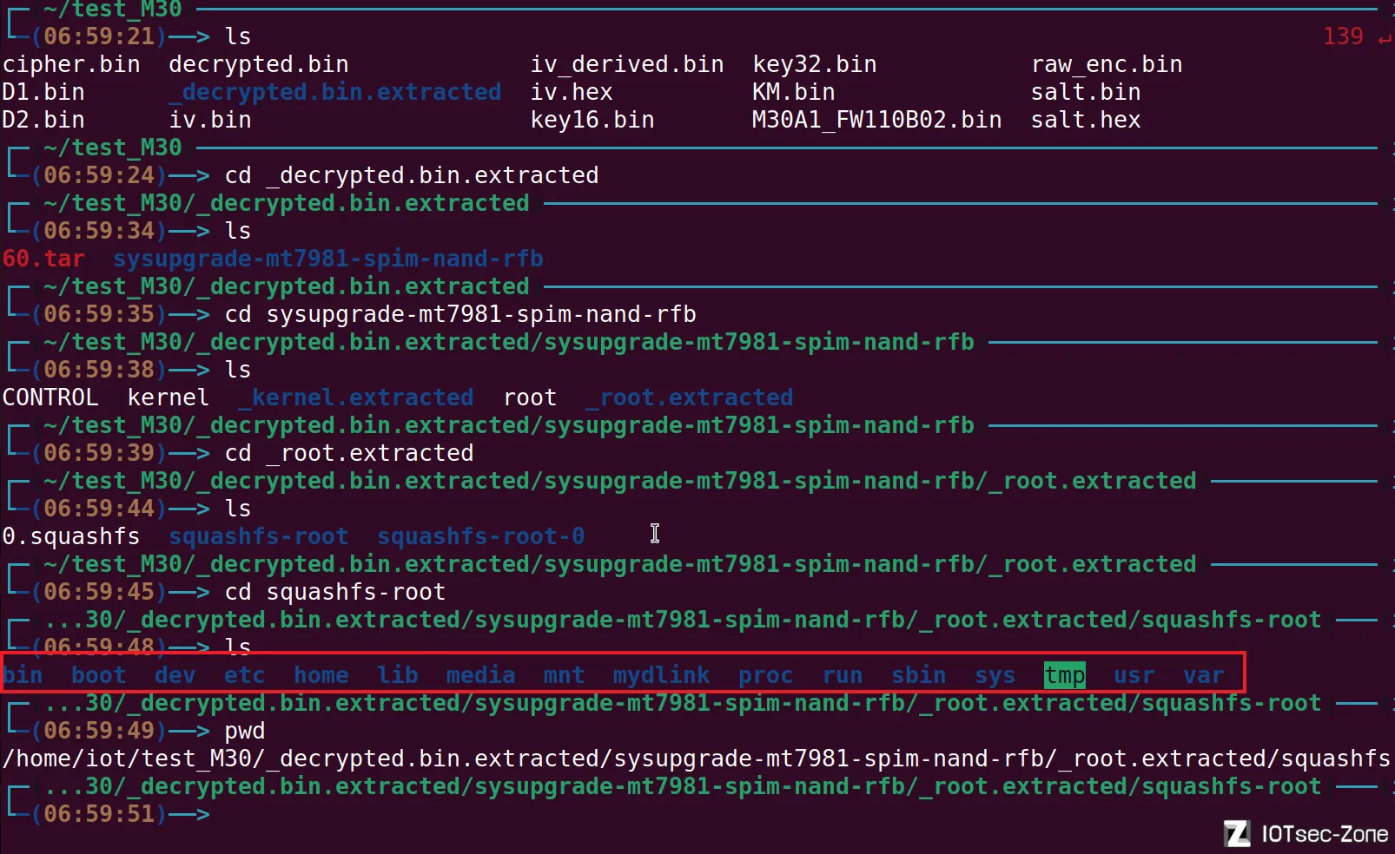Click the red 60.tar archive name
1395x854 pixels.
point(43,259)
